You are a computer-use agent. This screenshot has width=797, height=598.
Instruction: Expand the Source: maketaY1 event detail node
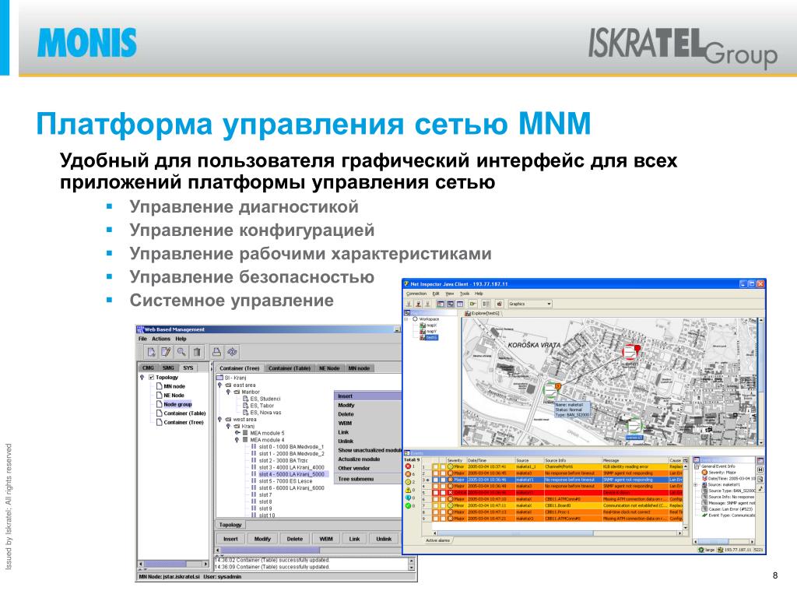pyautogui.click(x=697, y=484)
